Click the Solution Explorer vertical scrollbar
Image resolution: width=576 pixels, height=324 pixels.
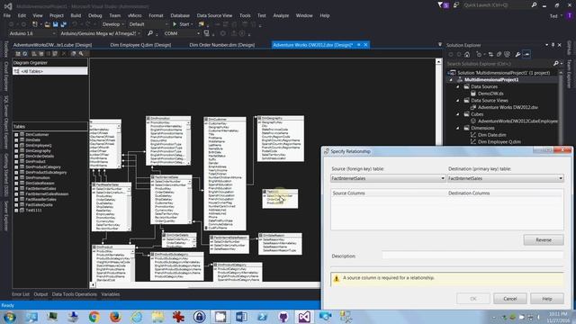click(x=561, y=109)
